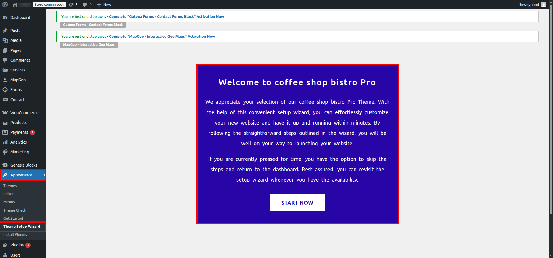Open the comments bubble icon in toolbar
Image resolution: width=553 pixels, height=258 pixels.
coord(85,5)
